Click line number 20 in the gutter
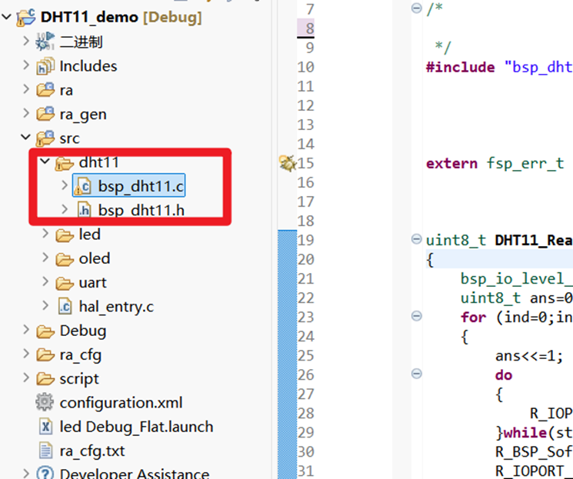This screenshot has height=479, width=573. [306, 259]
